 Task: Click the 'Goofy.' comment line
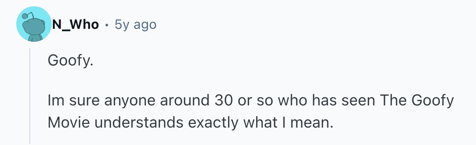click(69, 61)
